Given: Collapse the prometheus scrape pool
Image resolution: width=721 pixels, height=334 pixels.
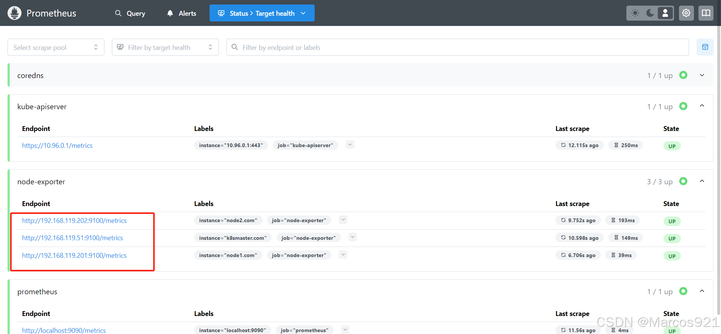Looking at the screenshot, I should (702, 291).
